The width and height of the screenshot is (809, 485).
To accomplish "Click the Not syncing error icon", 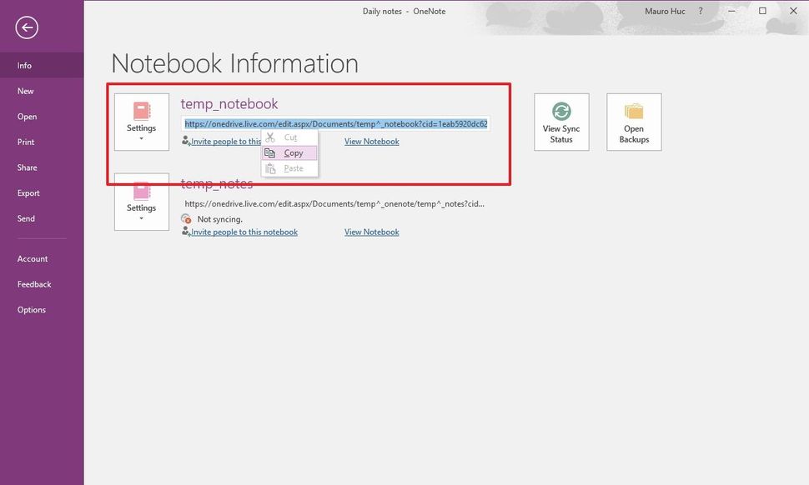I will click(x=187, y=218).
